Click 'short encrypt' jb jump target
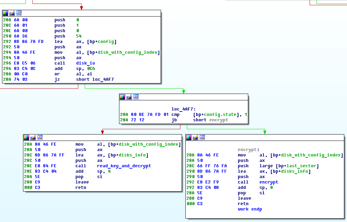Screen dimensions: 347x222 click(x=210, y=120)
